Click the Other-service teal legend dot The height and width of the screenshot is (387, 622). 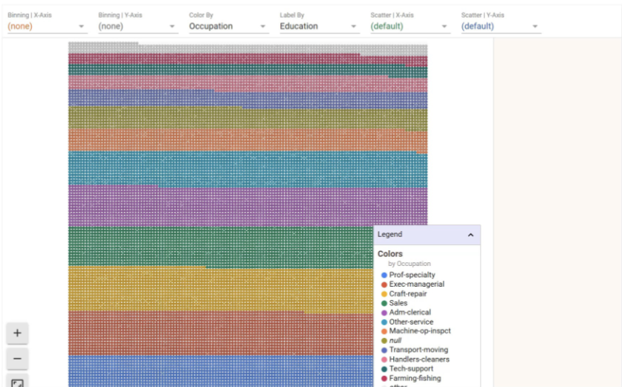click(384, 322)
